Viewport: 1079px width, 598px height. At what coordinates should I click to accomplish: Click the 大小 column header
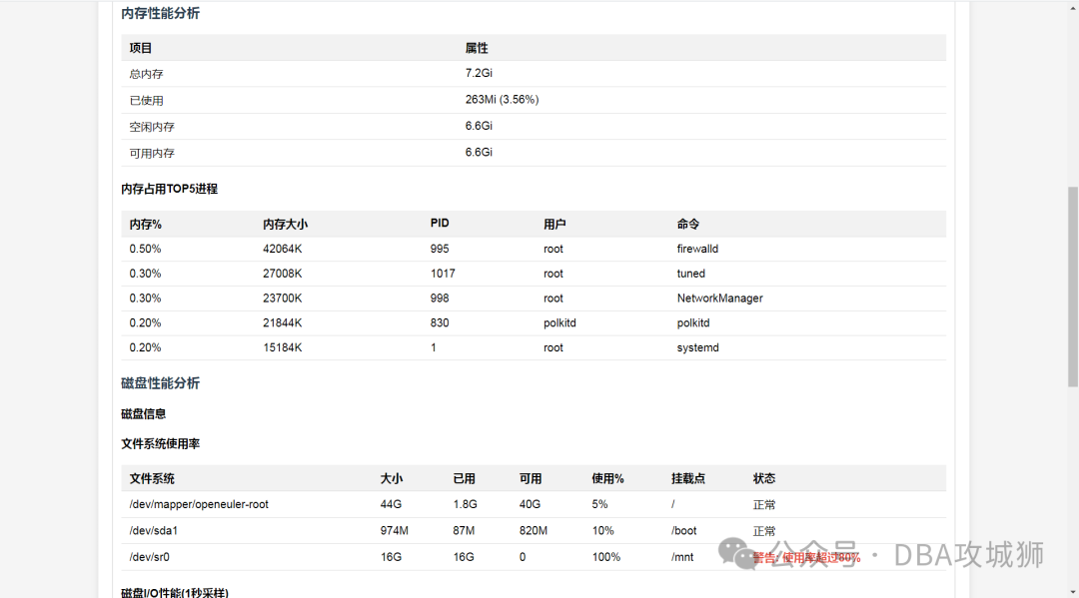392,478
